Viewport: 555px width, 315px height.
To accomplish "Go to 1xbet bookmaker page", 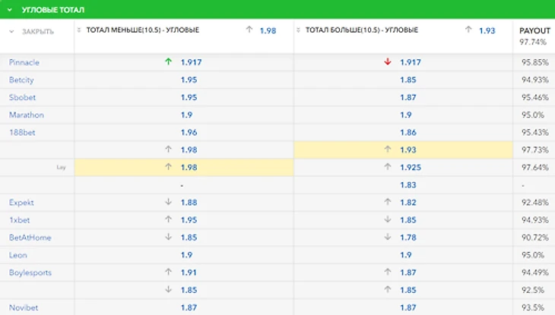I will tap(20, 220).
